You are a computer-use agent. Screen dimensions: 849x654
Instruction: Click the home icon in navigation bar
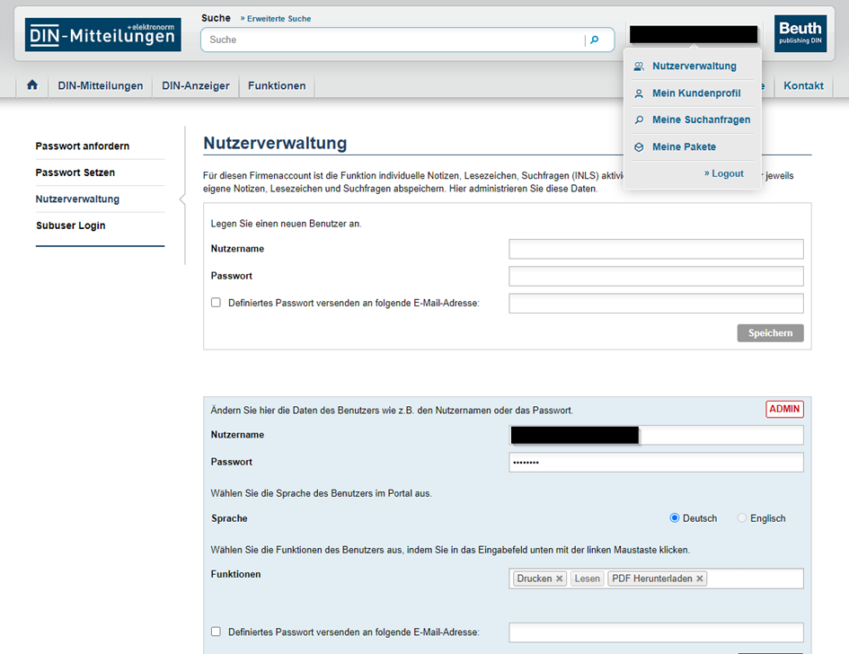coord(32,85)
